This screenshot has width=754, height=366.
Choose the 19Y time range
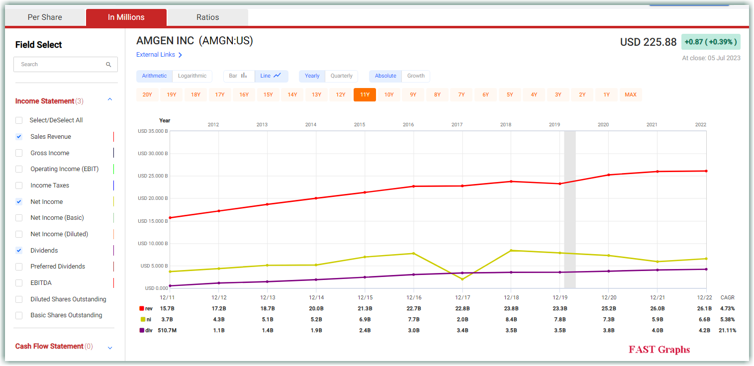click(172, 95)
